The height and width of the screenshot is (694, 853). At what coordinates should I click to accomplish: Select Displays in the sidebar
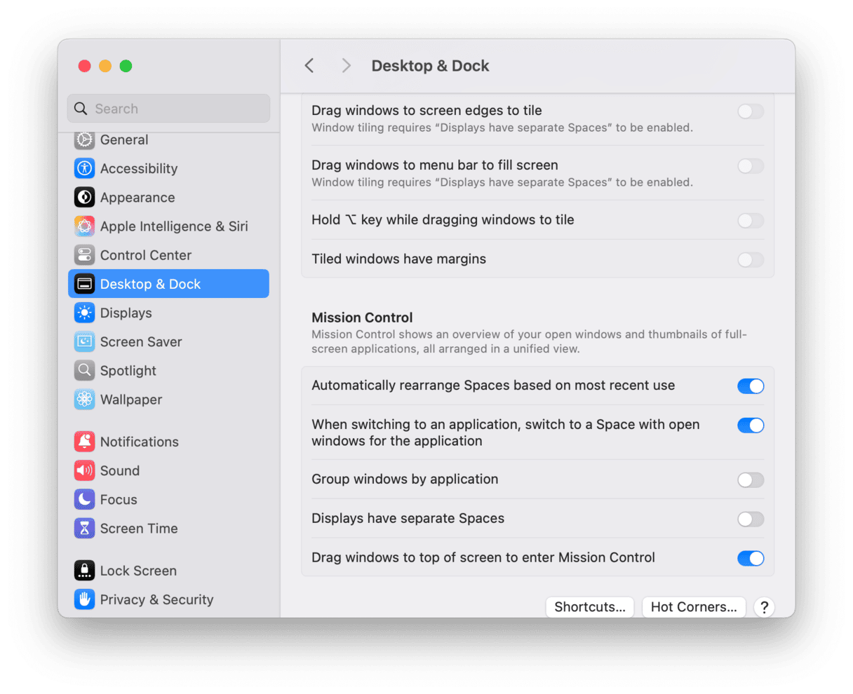tap(168, 313)
